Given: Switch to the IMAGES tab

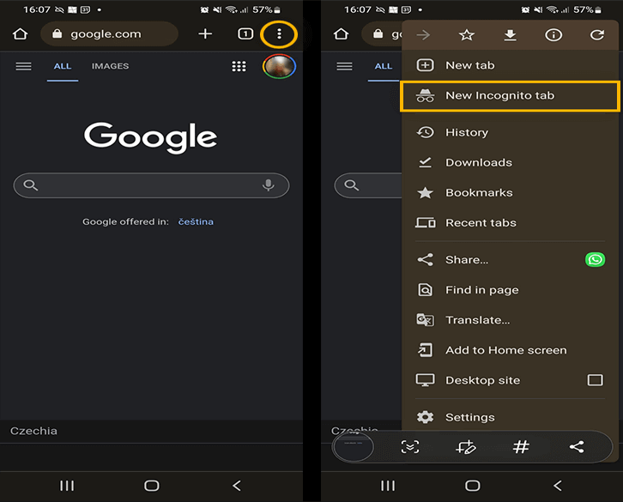Looking at the screenshot, I should pos(110,66).
